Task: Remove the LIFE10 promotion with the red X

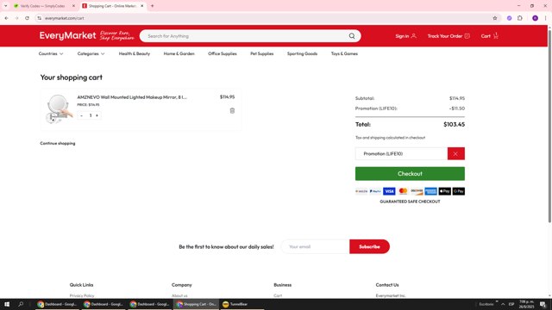Action: [456, 153]
